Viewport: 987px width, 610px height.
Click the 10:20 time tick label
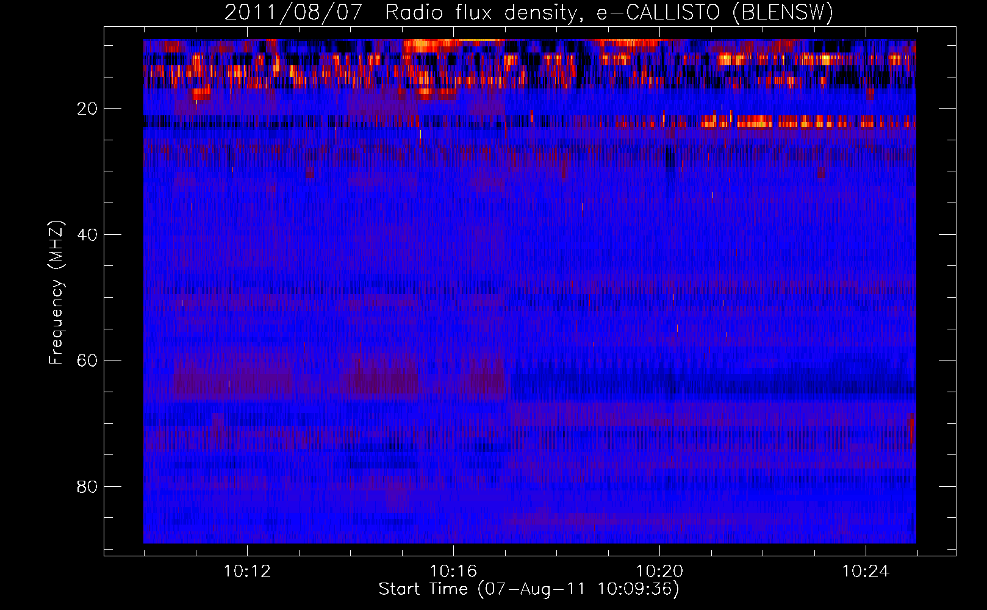[x=659, y=572]
